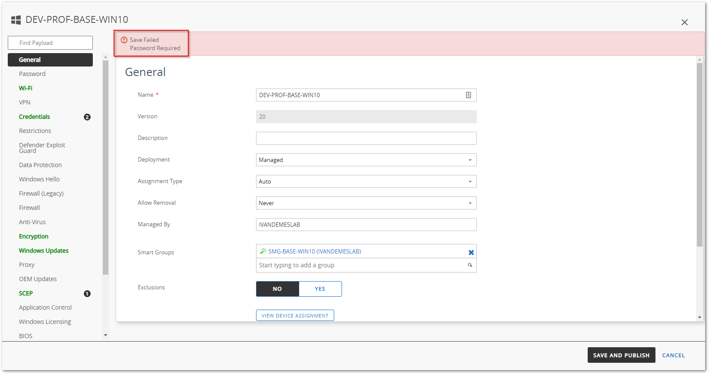Click the Save Failed error alert icon
This screenshot has width=709, height=374.
[x=124, y=40]
